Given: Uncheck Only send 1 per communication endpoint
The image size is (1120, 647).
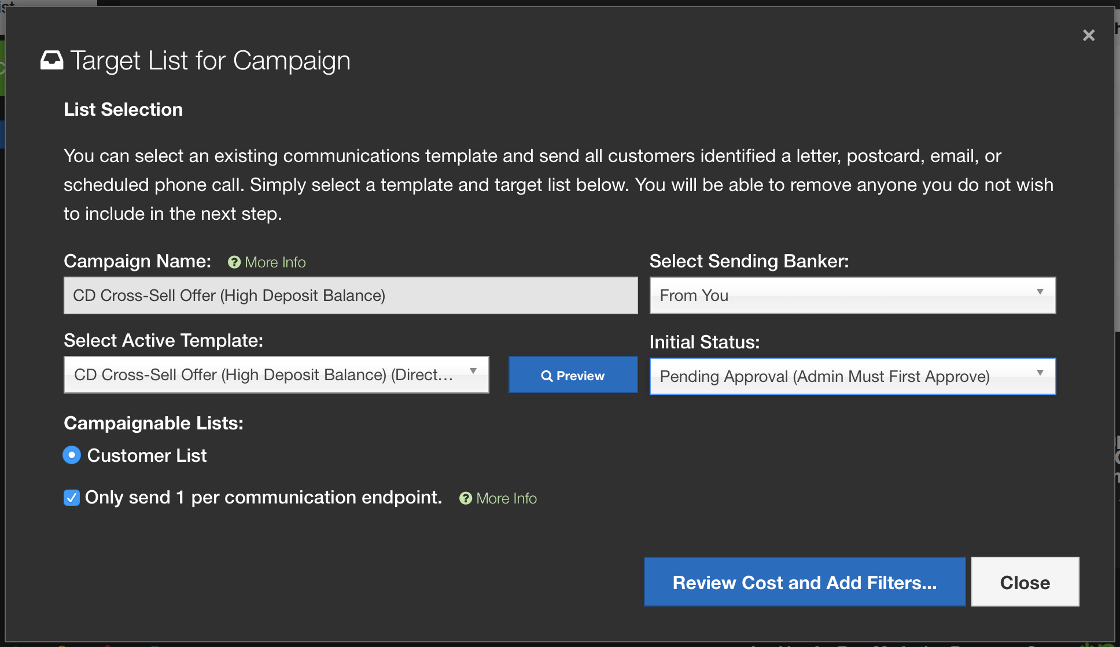Looking at the screenshot, I should pyautogui.click(x=72, y=498).
